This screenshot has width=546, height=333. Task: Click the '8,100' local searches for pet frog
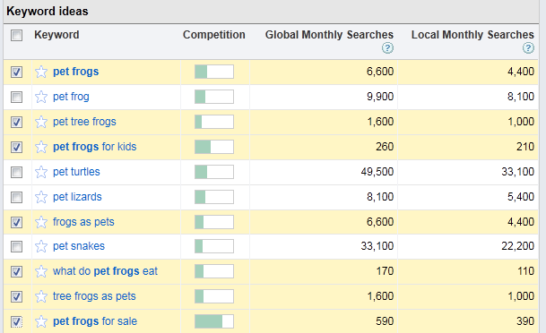click(521, 97)
